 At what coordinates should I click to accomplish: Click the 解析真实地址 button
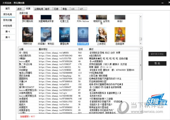coord(157,54)
